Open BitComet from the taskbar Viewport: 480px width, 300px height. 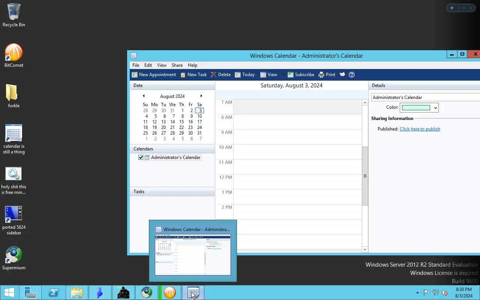pos(170,292)
